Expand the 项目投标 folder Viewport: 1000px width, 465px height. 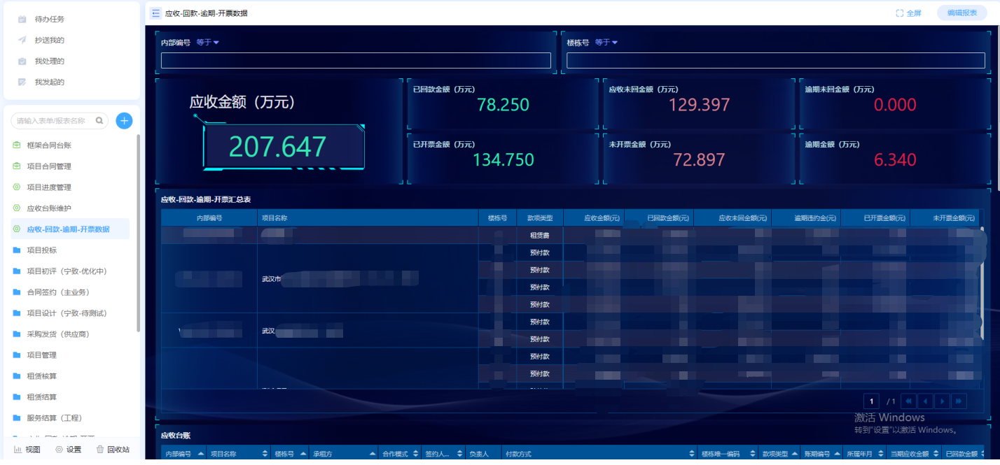tap(41, 250)
